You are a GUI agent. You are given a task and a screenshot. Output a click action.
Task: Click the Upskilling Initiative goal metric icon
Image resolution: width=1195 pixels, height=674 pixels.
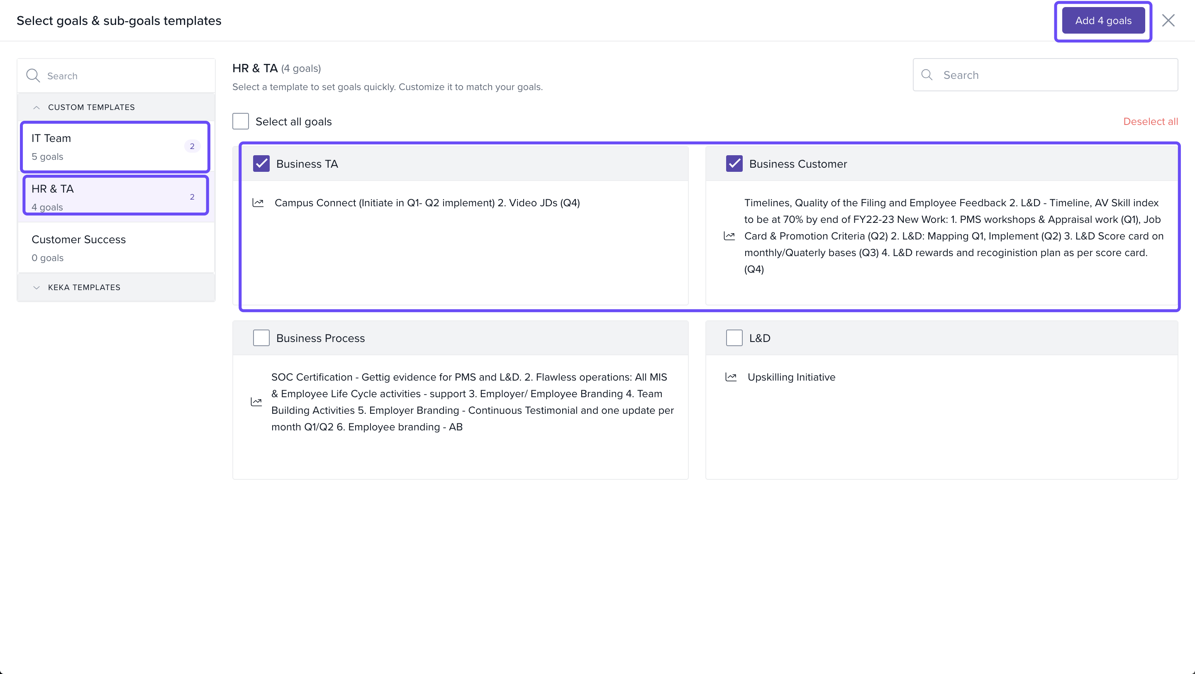click(731, 377)
